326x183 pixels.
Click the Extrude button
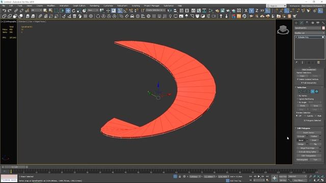point(301,136)
